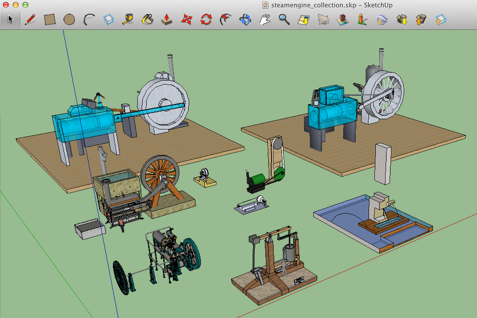
Task: Open Get Models download box icon
Action: (402, 20)
